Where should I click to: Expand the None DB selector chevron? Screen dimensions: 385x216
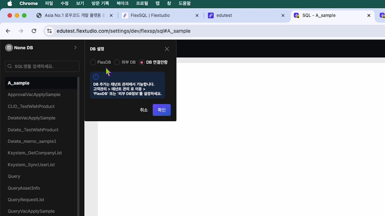click(75, 48)
